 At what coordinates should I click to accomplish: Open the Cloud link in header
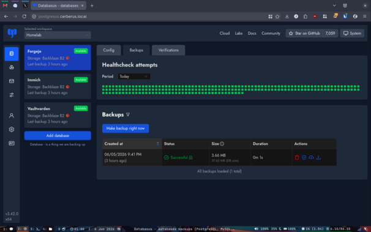coord(225,33)
